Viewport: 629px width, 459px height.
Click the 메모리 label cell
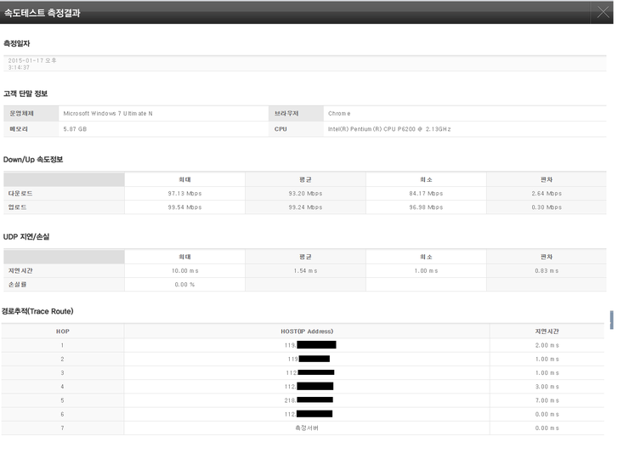(x=31, y=129)
